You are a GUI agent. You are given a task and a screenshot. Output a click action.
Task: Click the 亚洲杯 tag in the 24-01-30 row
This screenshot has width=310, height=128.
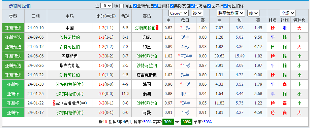click(x=13, y=84)
